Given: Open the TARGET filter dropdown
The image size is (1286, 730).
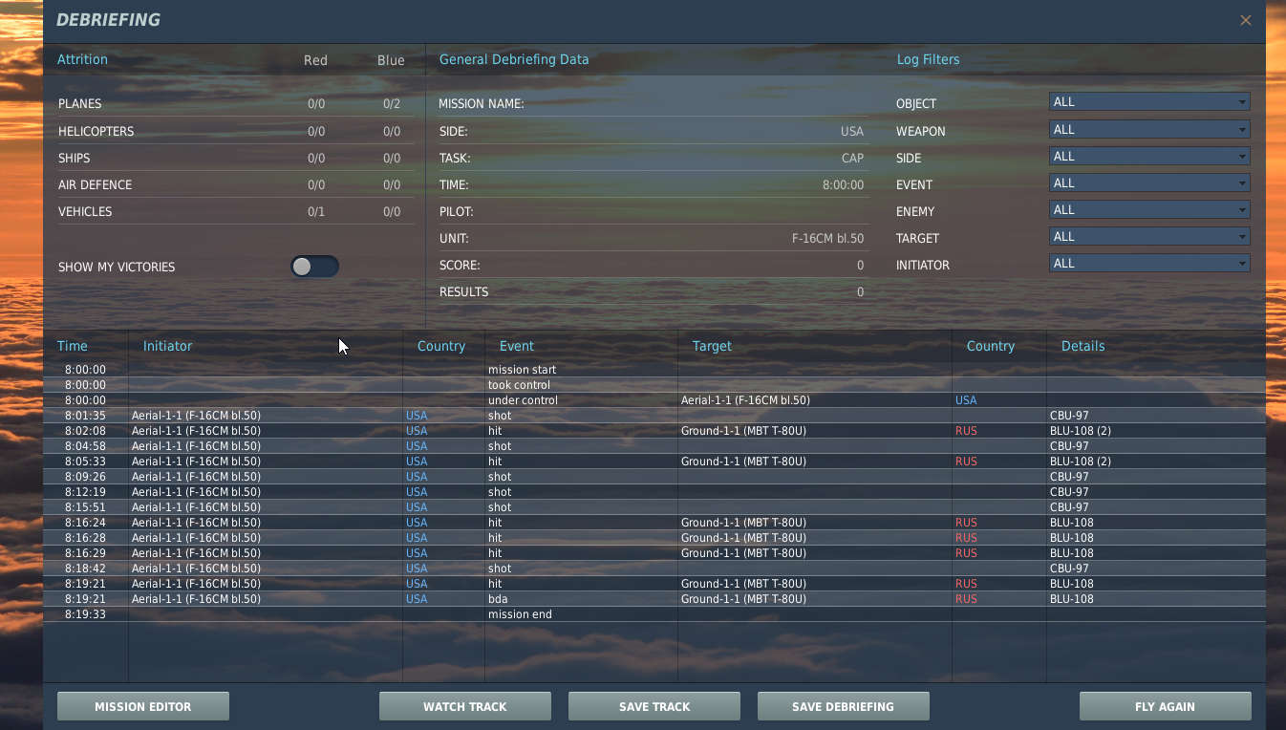Looking at the screenshot, I should pyautogui.click(x=1149, y=237).
